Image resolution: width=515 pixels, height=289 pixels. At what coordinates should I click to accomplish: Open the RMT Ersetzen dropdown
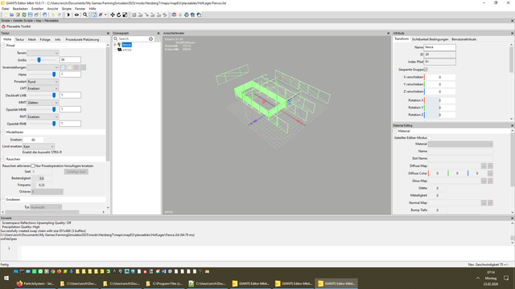pyautogui.click(x=43, y=116)
